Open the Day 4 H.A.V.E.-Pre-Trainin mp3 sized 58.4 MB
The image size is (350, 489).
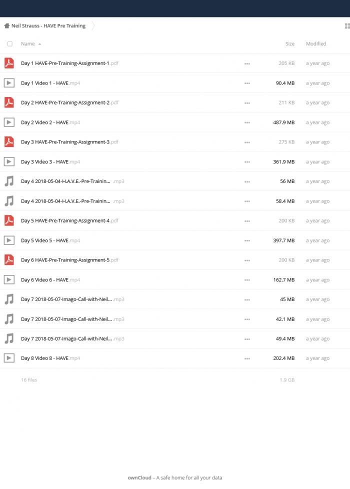tap(72, 201)
